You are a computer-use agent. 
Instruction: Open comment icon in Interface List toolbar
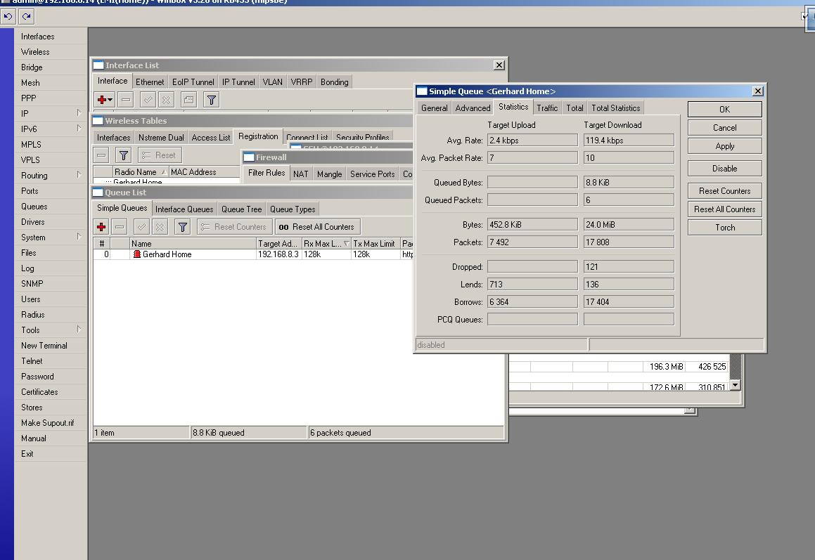(x=188, y=100)
